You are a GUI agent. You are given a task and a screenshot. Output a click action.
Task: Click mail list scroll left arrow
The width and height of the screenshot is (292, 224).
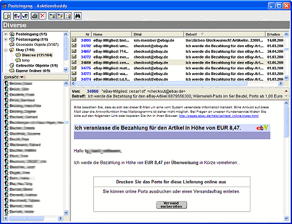73,84
